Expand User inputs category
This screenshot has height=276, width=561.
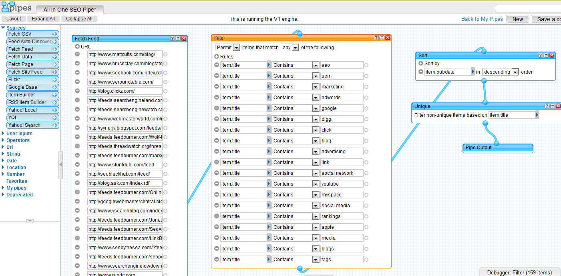click(3, 134)
